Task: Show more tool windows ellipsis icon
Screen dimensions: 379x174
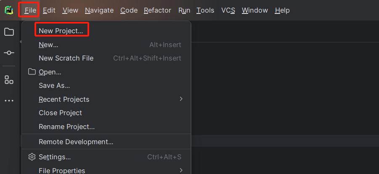Action: (x=9, y=101)
